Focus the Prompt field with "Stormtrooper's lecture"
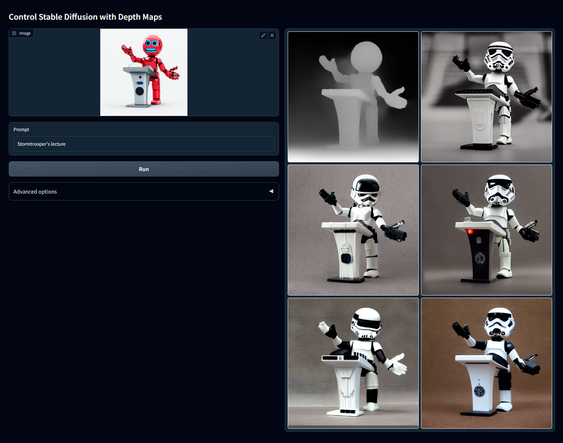Screen dimensions: 563x443 click(x=144, y=144)
